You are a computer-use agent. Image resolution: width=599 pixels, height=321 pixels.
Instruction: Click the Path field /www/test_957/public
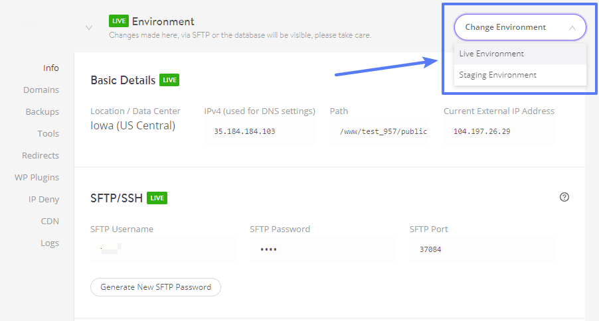click(379, 131)
